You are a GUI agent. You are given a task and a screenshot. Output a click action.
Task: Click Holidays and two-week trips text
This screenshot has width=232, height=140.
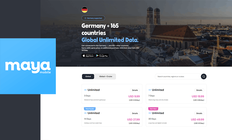[93, 123]
